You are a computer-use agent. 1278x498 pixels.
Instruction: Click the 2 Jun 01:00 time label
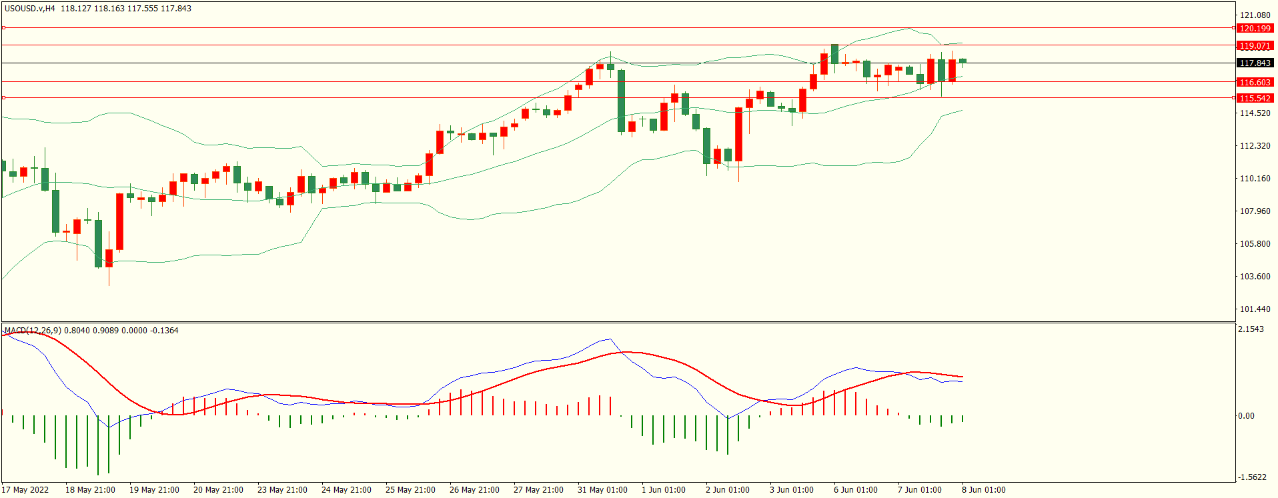click(x=728, y=490)
